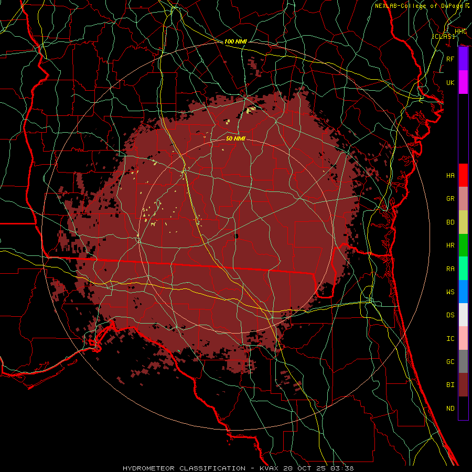This screenshot has width=472, height=472.
Task: Click the 03:38 timestamp
Action: point(343,468)
